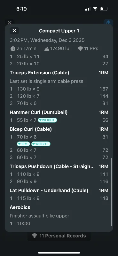Tap the clock icon by 2h 17min

13,49
